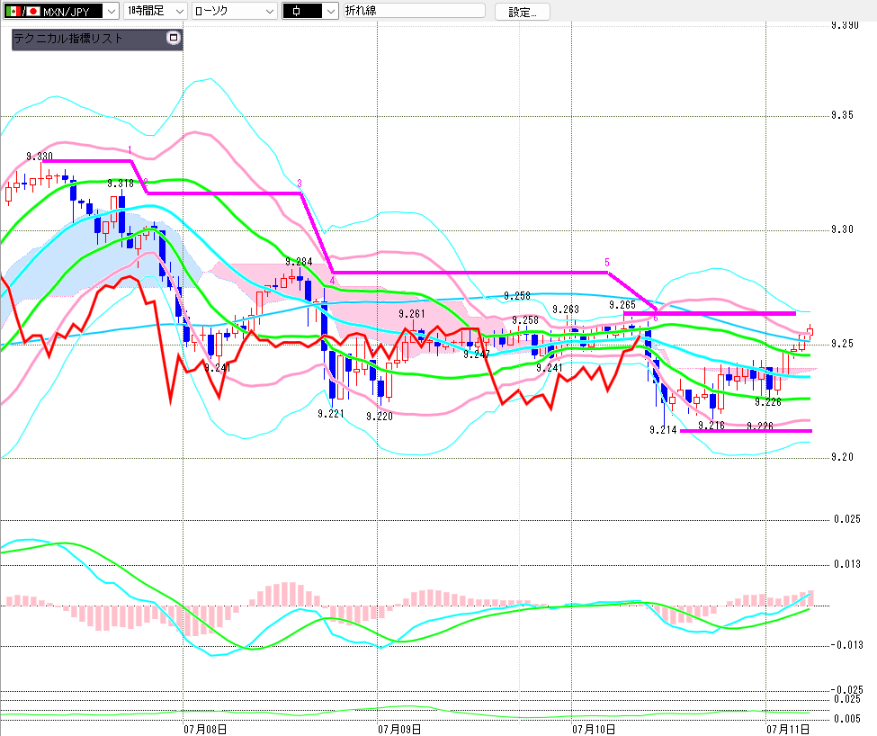Open the arrow beside the candlestick color box
The width and height of the screenshot is (877, 736).
coord(331,11)
